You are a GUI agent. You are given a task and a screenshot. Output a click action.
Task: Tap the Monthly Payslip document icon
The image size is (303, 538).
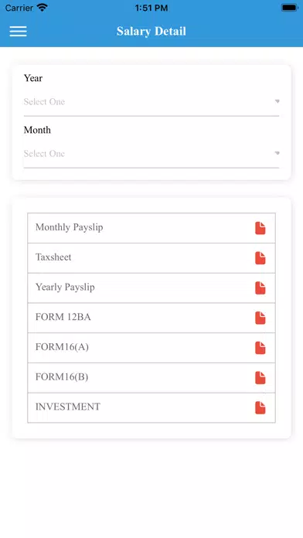[260, 228]
